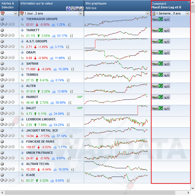The height and width of the screenshot is (195, 195).
Task: Open the 1 Jour, 2 ans period dropdown
Action: (81, 13)
